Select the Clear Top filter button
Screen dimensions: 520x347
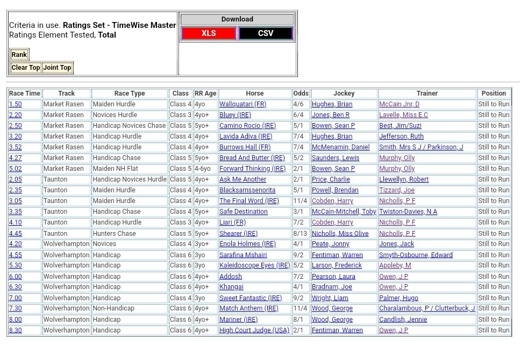pos(26,68)
